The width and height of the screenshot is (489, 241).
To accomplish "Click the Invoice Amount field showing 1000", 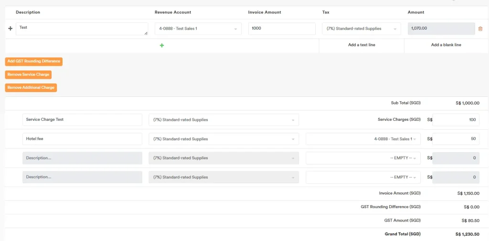I will pyautogui.click(x=282, y=29).
